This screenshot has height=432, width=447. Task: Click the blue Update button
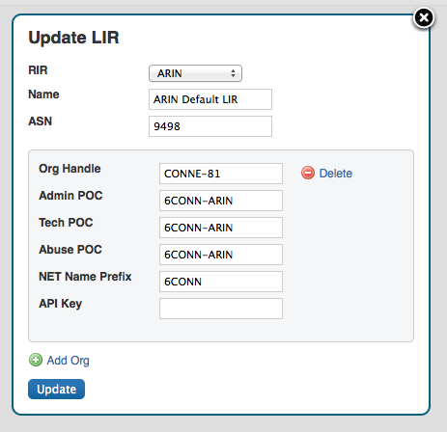click(56, 389)
